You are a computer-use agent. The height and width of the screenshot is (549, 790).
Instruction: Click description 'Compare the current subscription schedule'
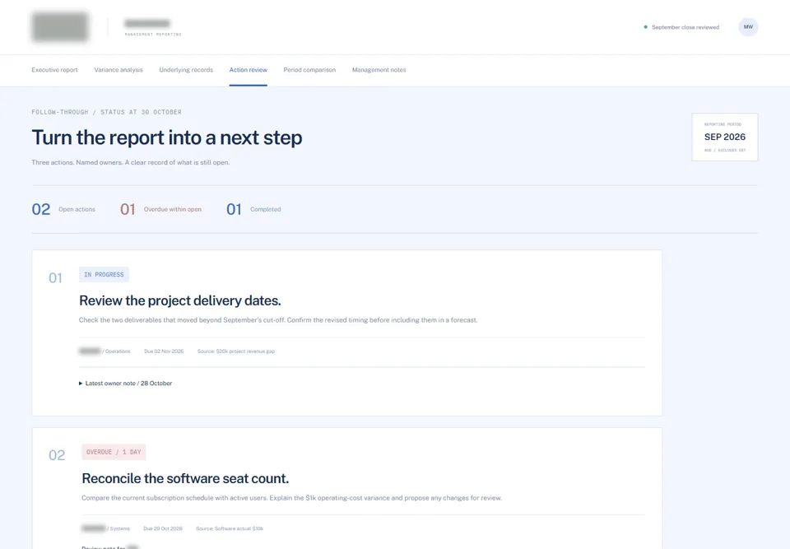pyautogui.click(x=291, y=498)
